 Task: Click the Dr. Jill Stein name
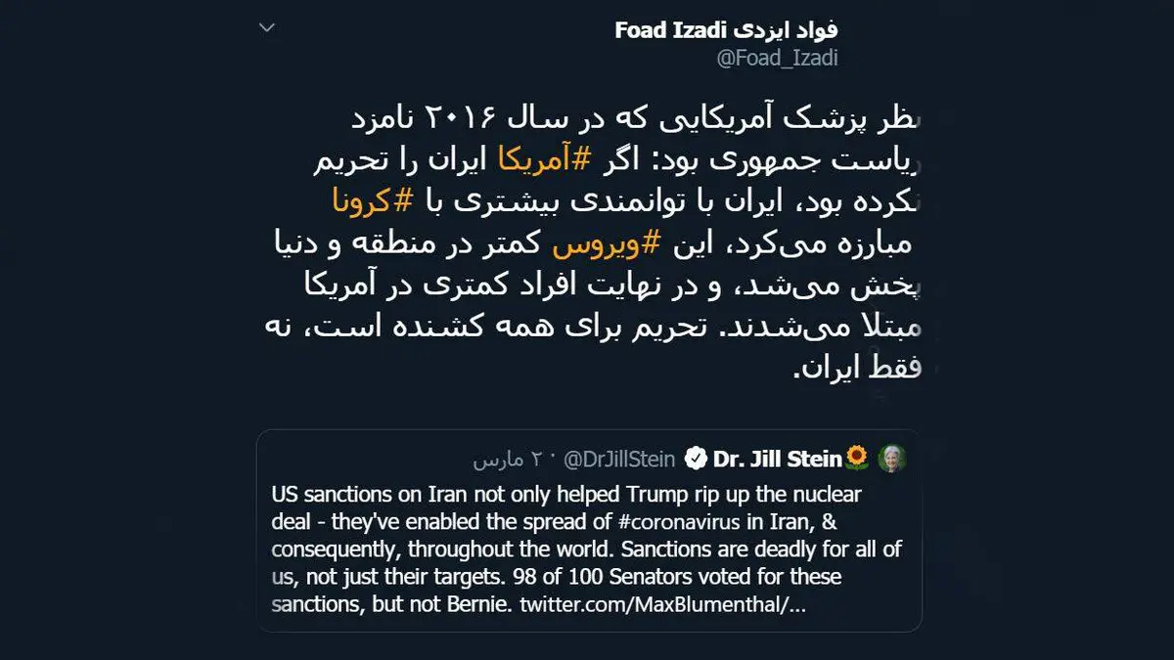[x=777, y=458]
